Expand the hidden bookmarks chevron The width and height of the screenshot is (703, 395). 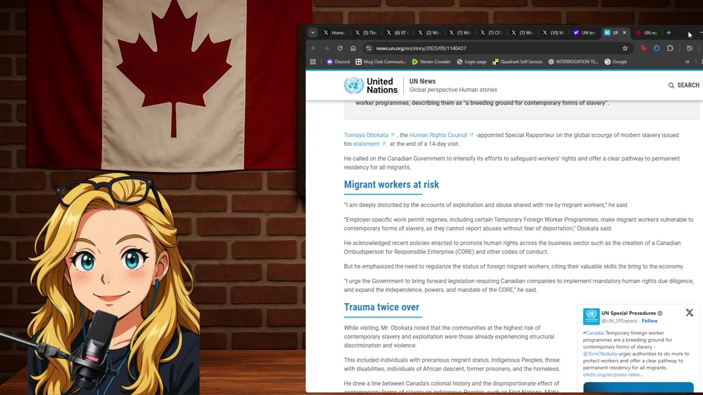point(687,62)
